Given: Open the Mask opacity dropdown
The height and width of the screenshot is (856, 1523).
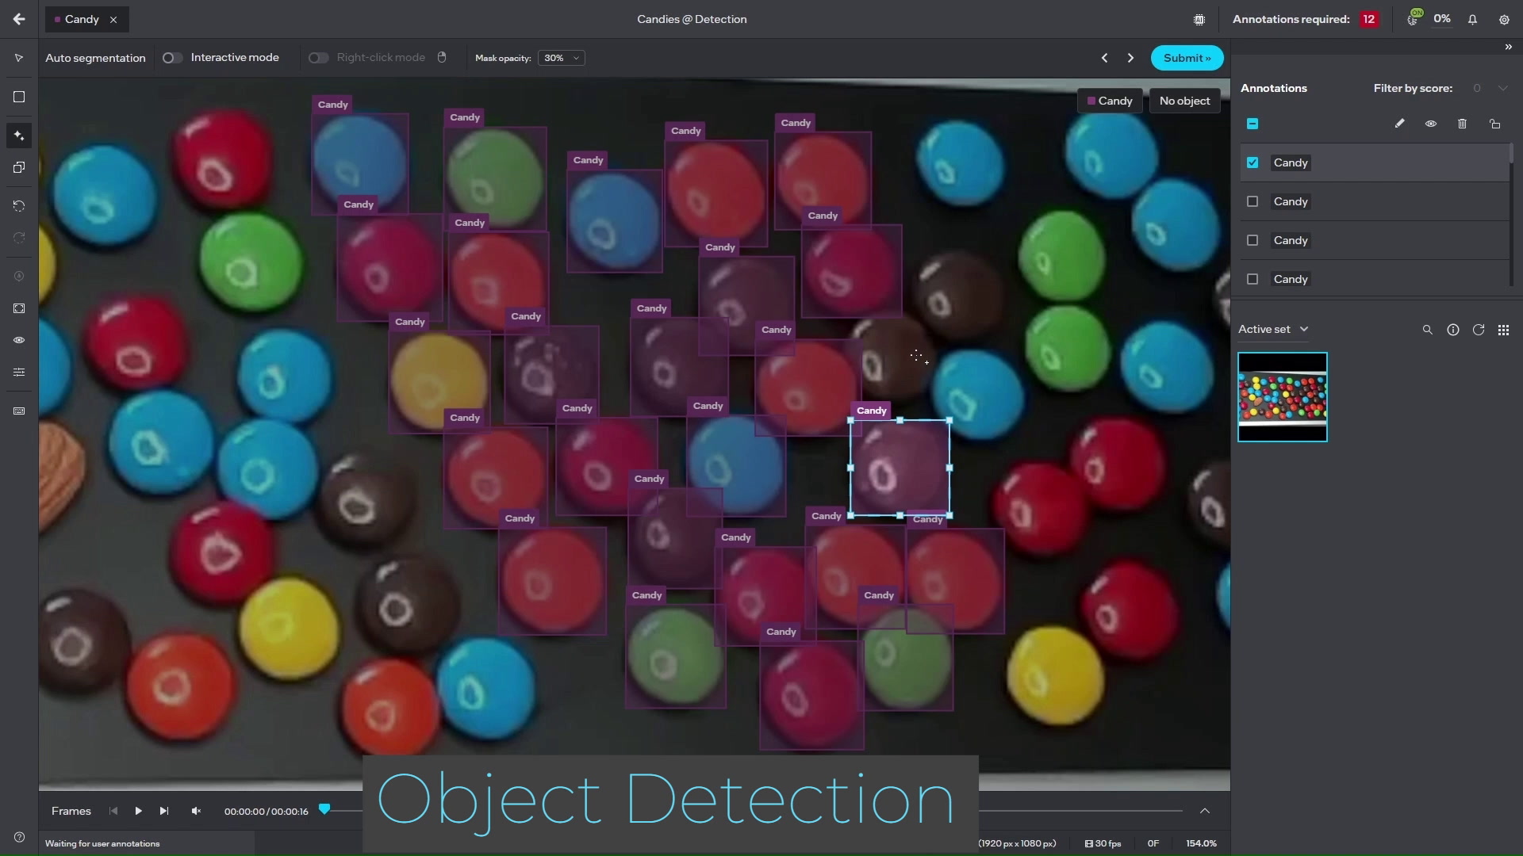Looking at the screenshot, I should pos(560,58).
